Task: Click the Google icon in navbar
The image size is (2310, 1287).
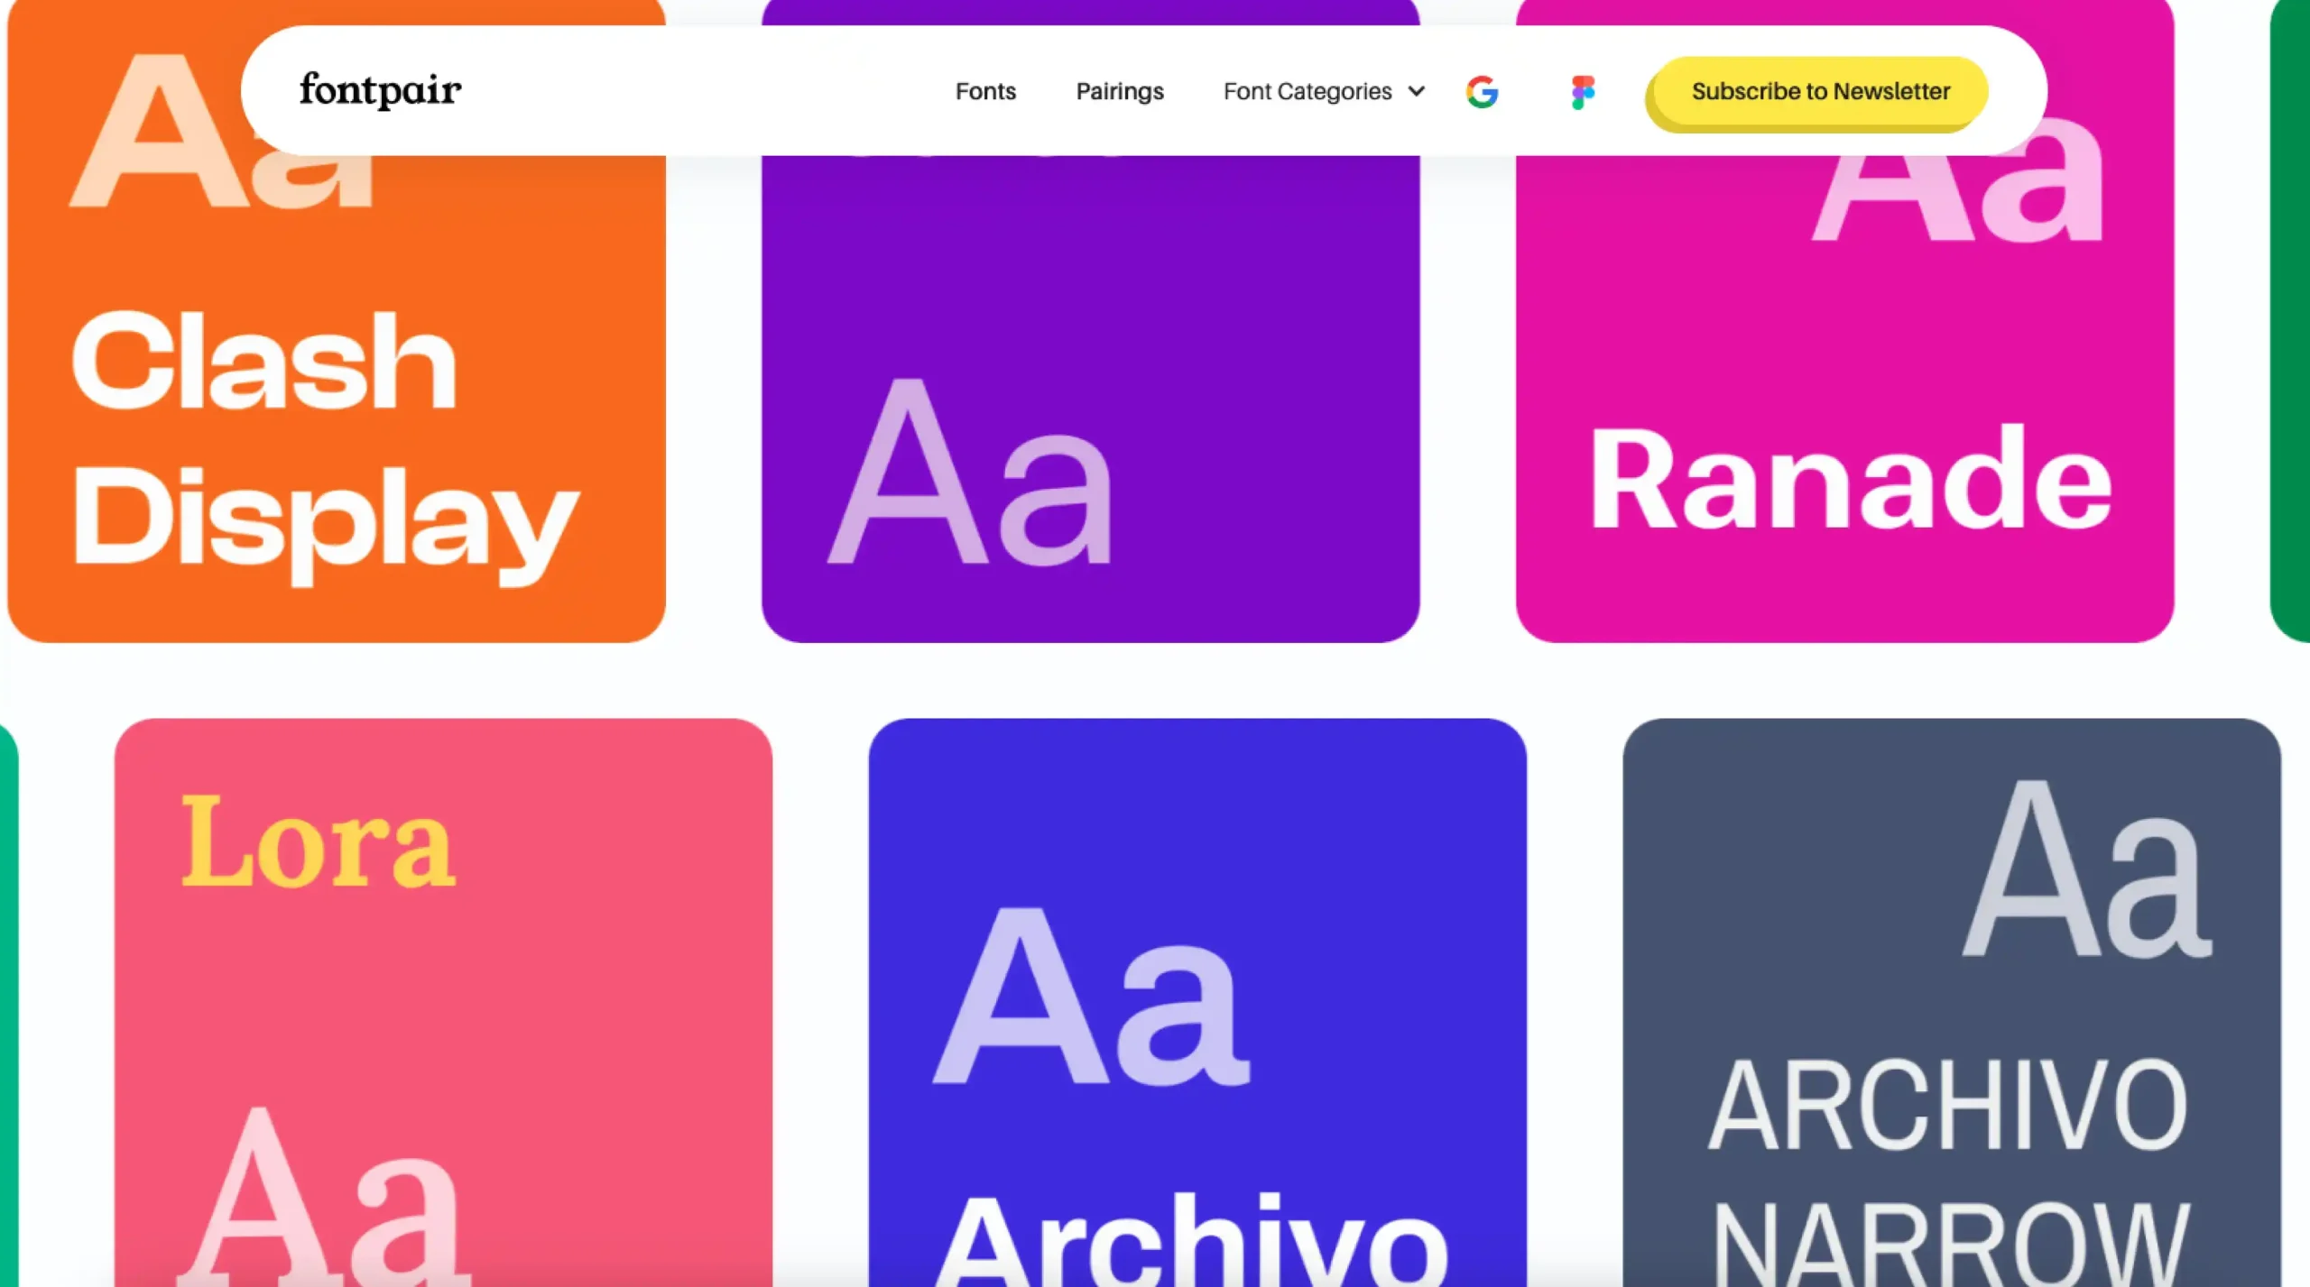Action: 1482,91
